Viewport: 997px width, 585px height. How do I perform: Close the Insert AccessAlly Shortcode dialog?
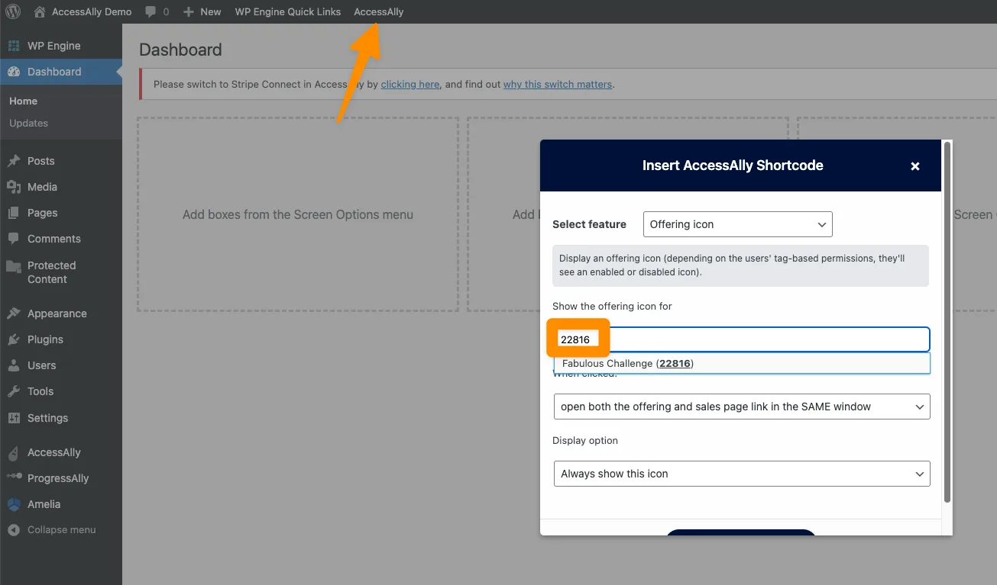click(x=914, y=166)
